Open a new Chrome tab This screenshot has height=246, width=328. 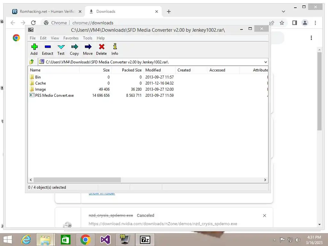169,12
